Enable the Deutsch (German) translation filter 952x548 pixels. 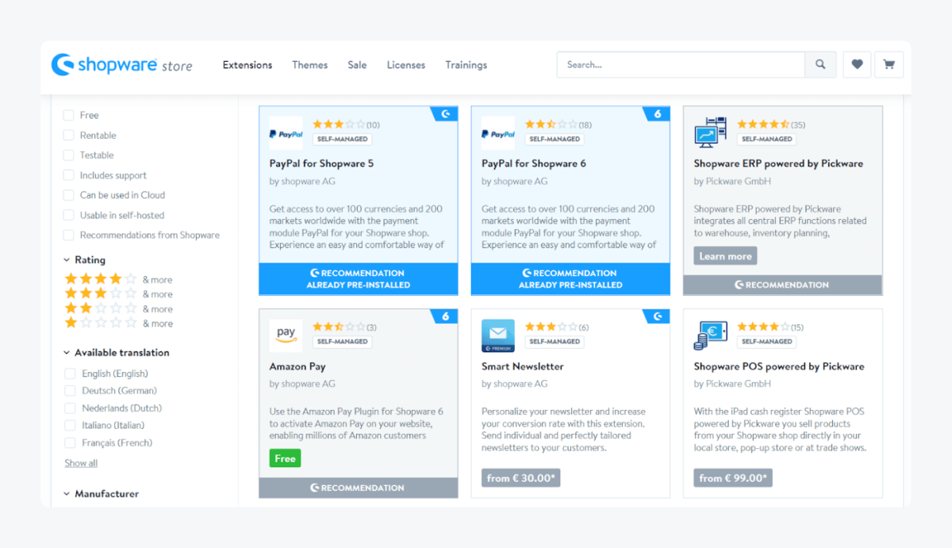[x=69, y=390]
